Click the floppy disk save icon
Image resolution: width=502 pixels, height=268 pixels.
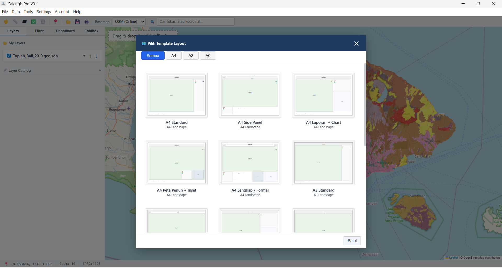(x=77, y=22)
